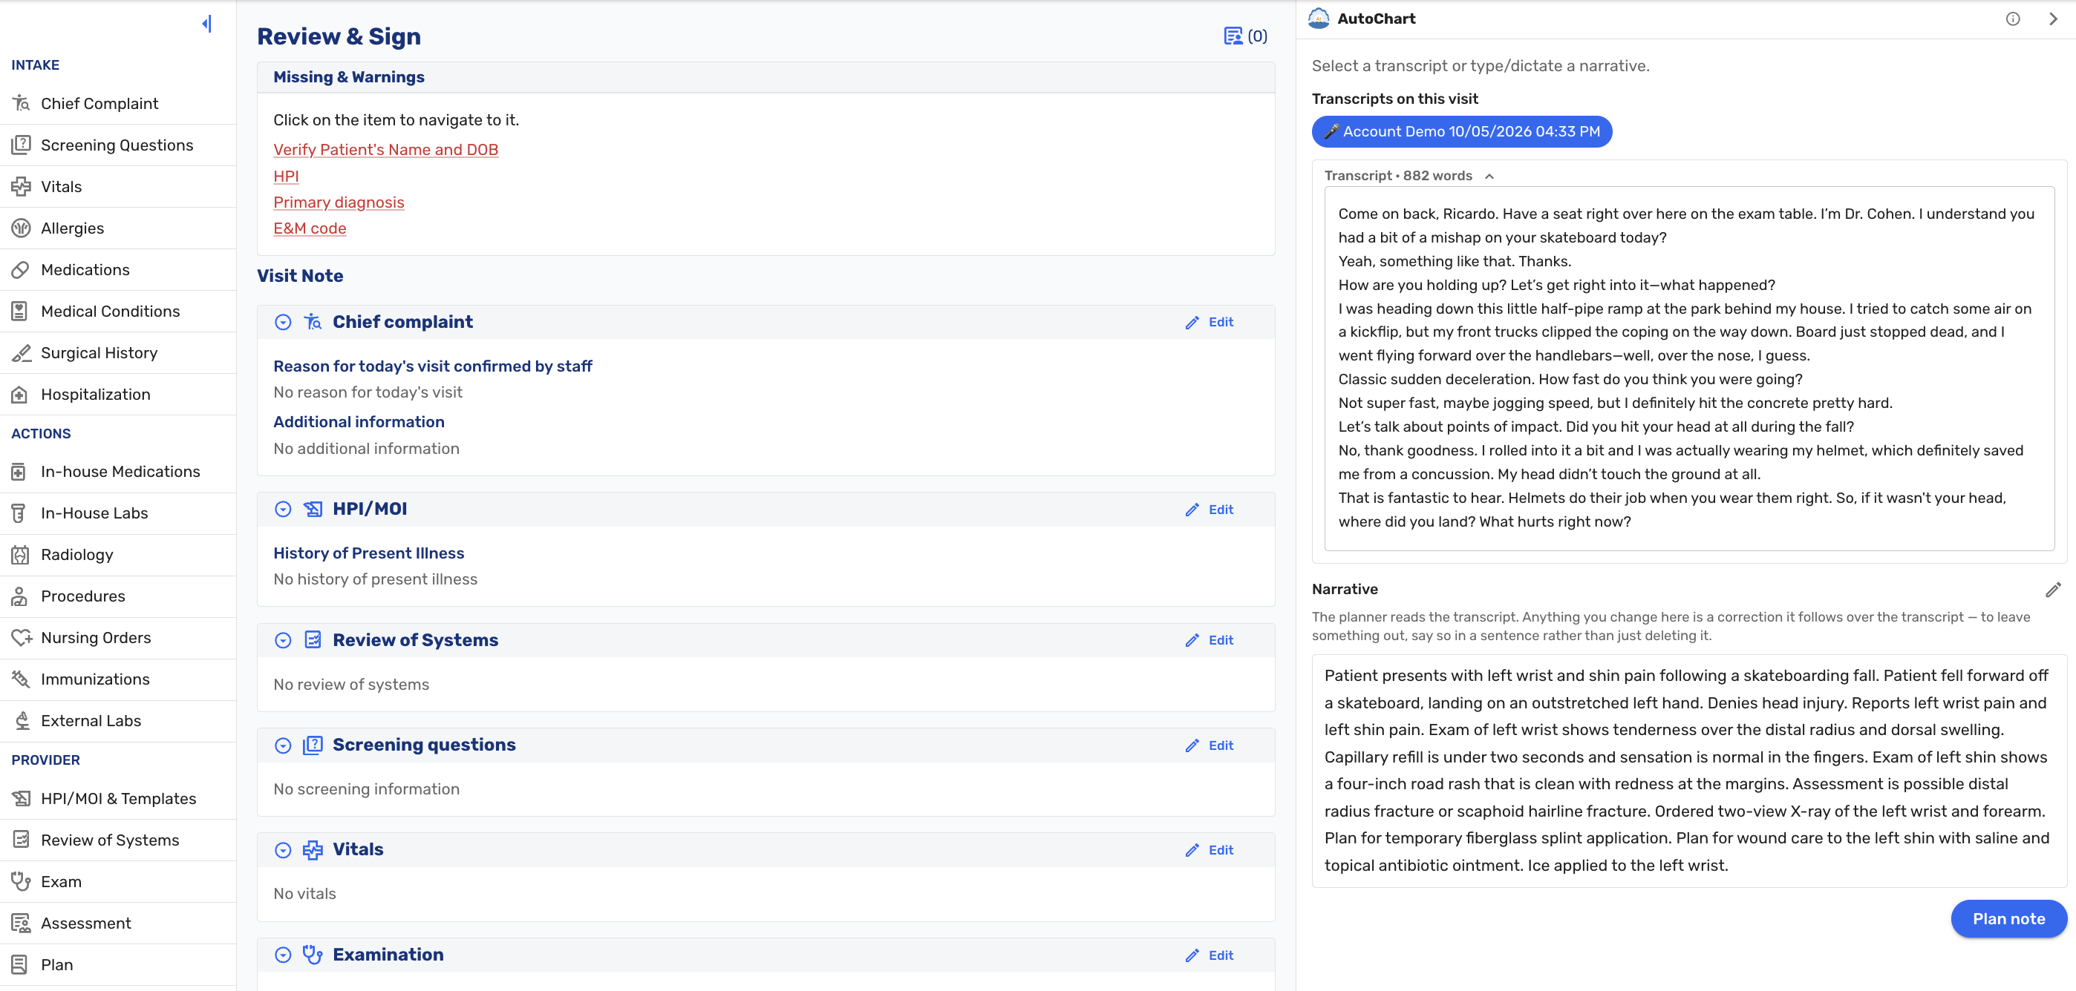This screenshot has height=991, width=2076.
Task: Collapse the Review of Systems section
Action: pyautogui.click(x=283, y=640)
